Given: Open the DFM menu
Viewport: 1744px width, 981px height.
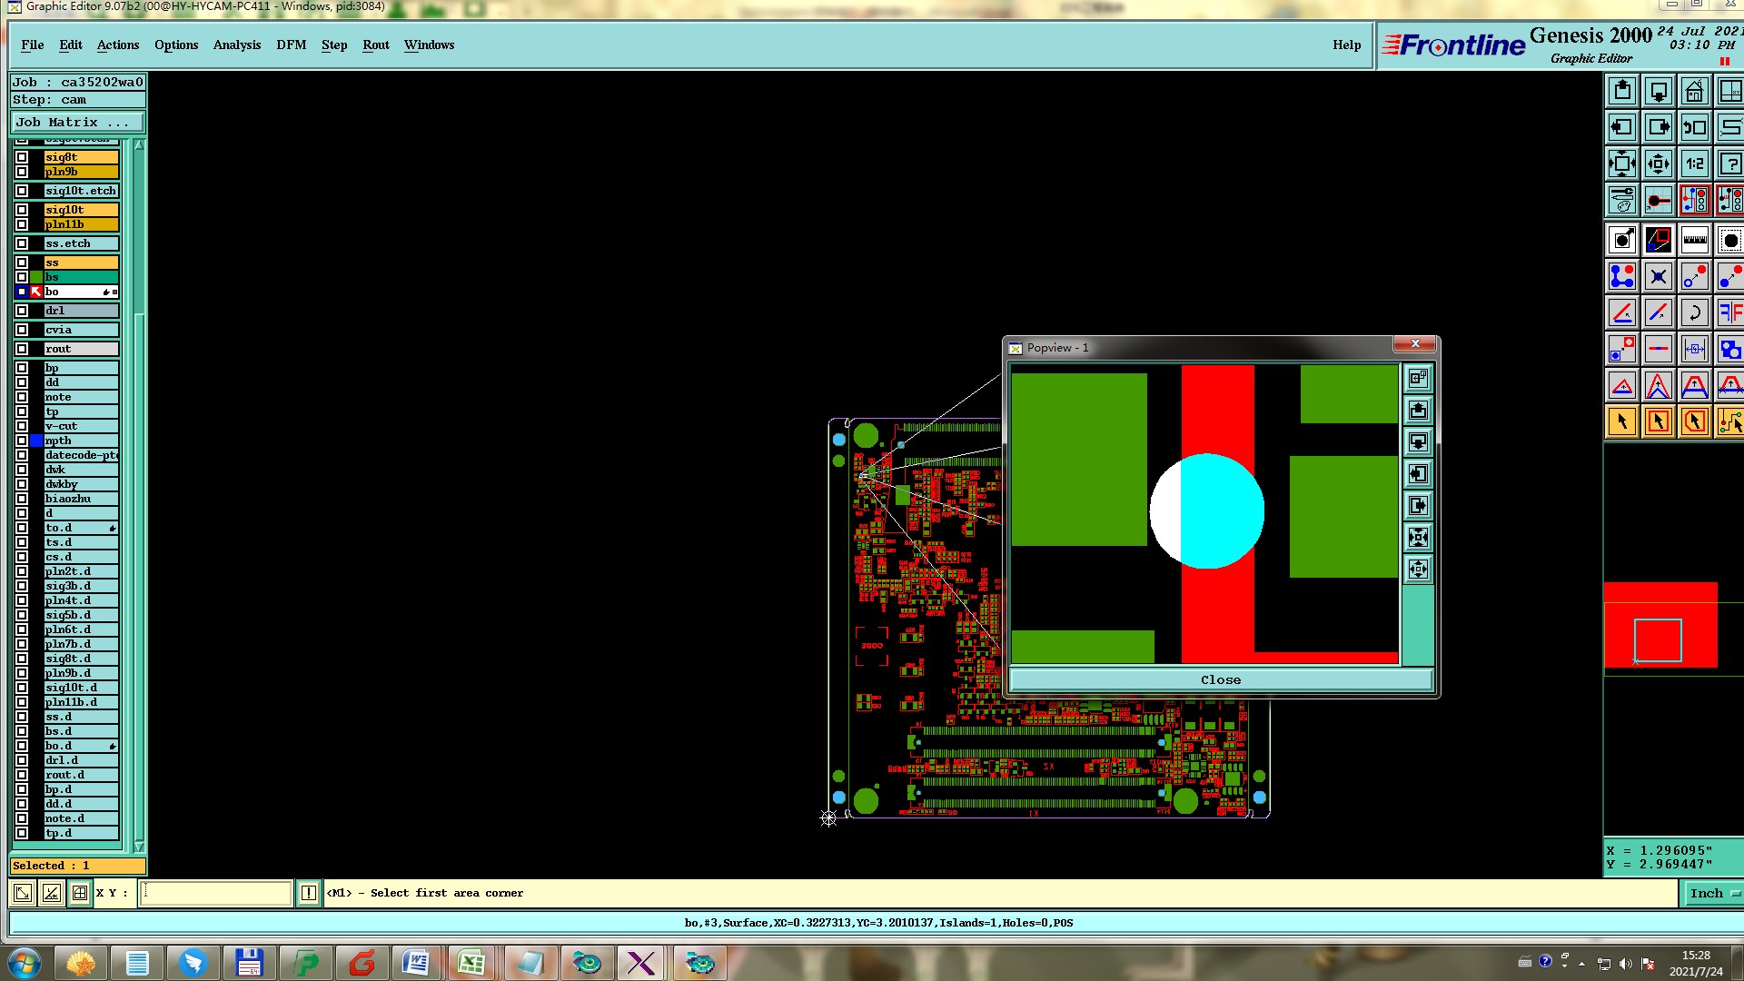Looking at the screenshot, I should pyautogui.click(x=291, y=45).
